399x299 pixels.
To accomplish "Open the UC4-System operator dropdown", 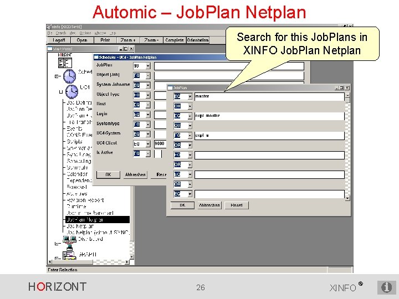I will [x=148, y=134].
